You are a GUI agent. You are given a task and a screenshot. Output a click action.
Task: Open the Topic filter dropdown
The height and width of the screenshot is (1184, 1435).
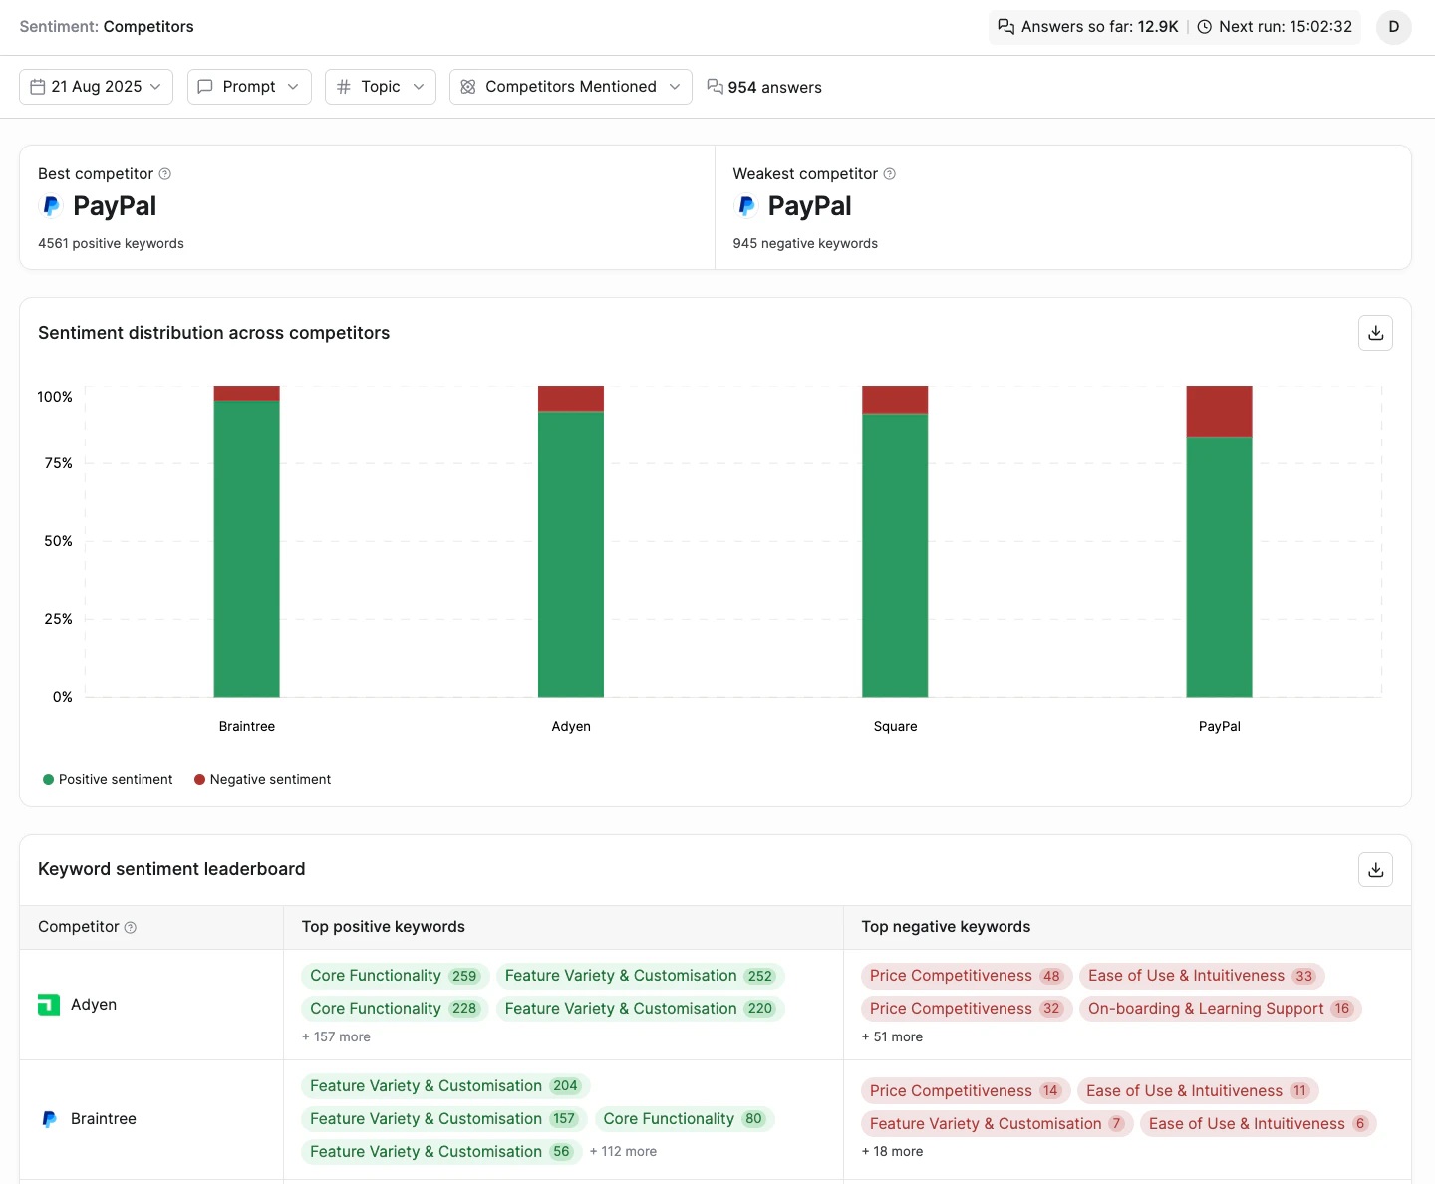pos(381,87)
